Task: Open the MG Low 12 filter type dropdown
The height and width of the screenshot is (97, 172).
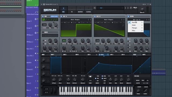Action: pyautogui.click(x=137, y=20)
